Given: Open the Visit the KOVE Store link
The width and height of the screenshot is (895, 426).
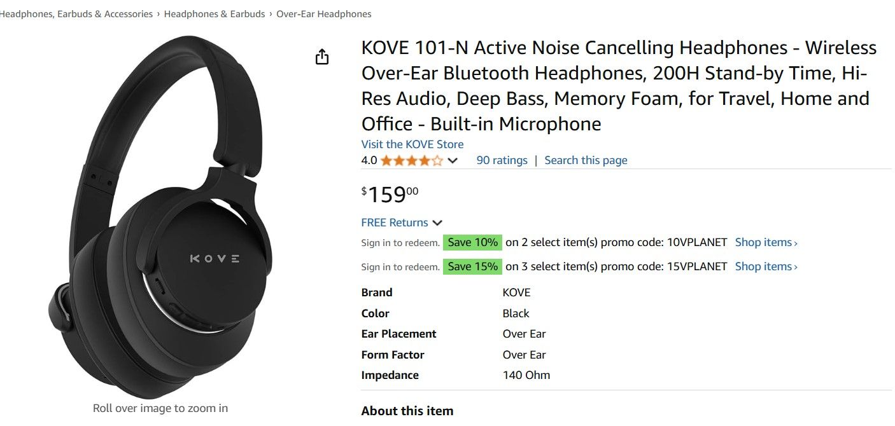Looking at the screenshot, I should pyautogui.click(x=412, y=144).
